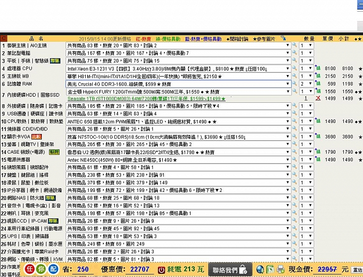Click the user icon in header bar

pos(283,38)
